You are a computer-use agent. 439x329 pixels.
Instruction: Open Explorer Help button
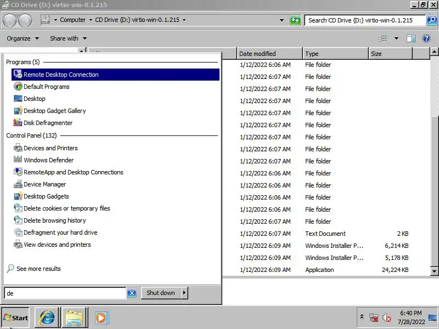(426, 38)
